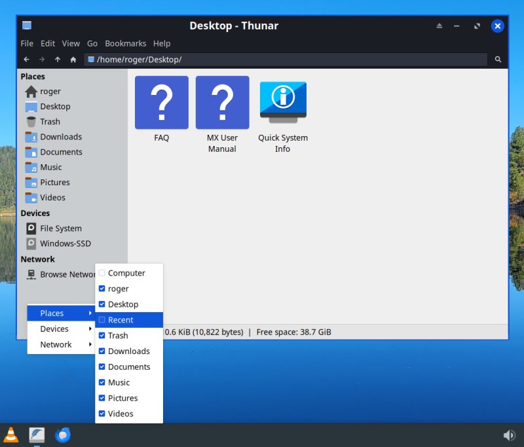Click the Home toolbar icon
Image resolution: width=524 pixels, height=447 pixels.
coord(72,59)
